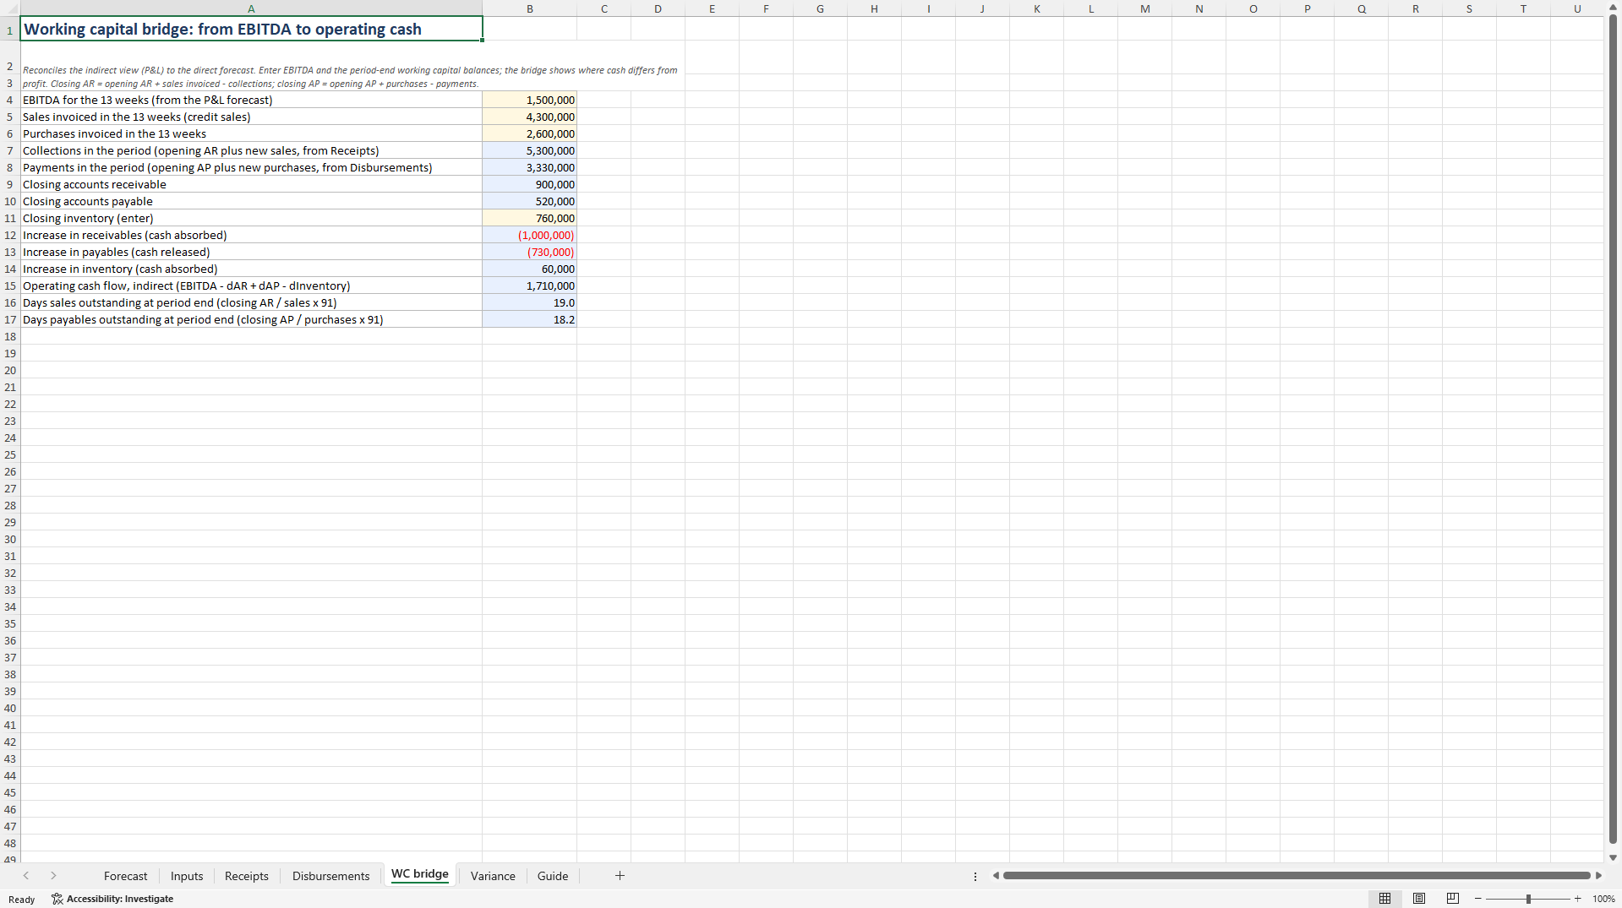1622x908 pixels.
Task: Open Accessibility: Investigate status item
Action: pyautogui.click(x=112, y=899)
